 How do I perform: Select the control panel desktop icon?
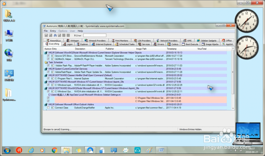9,75
